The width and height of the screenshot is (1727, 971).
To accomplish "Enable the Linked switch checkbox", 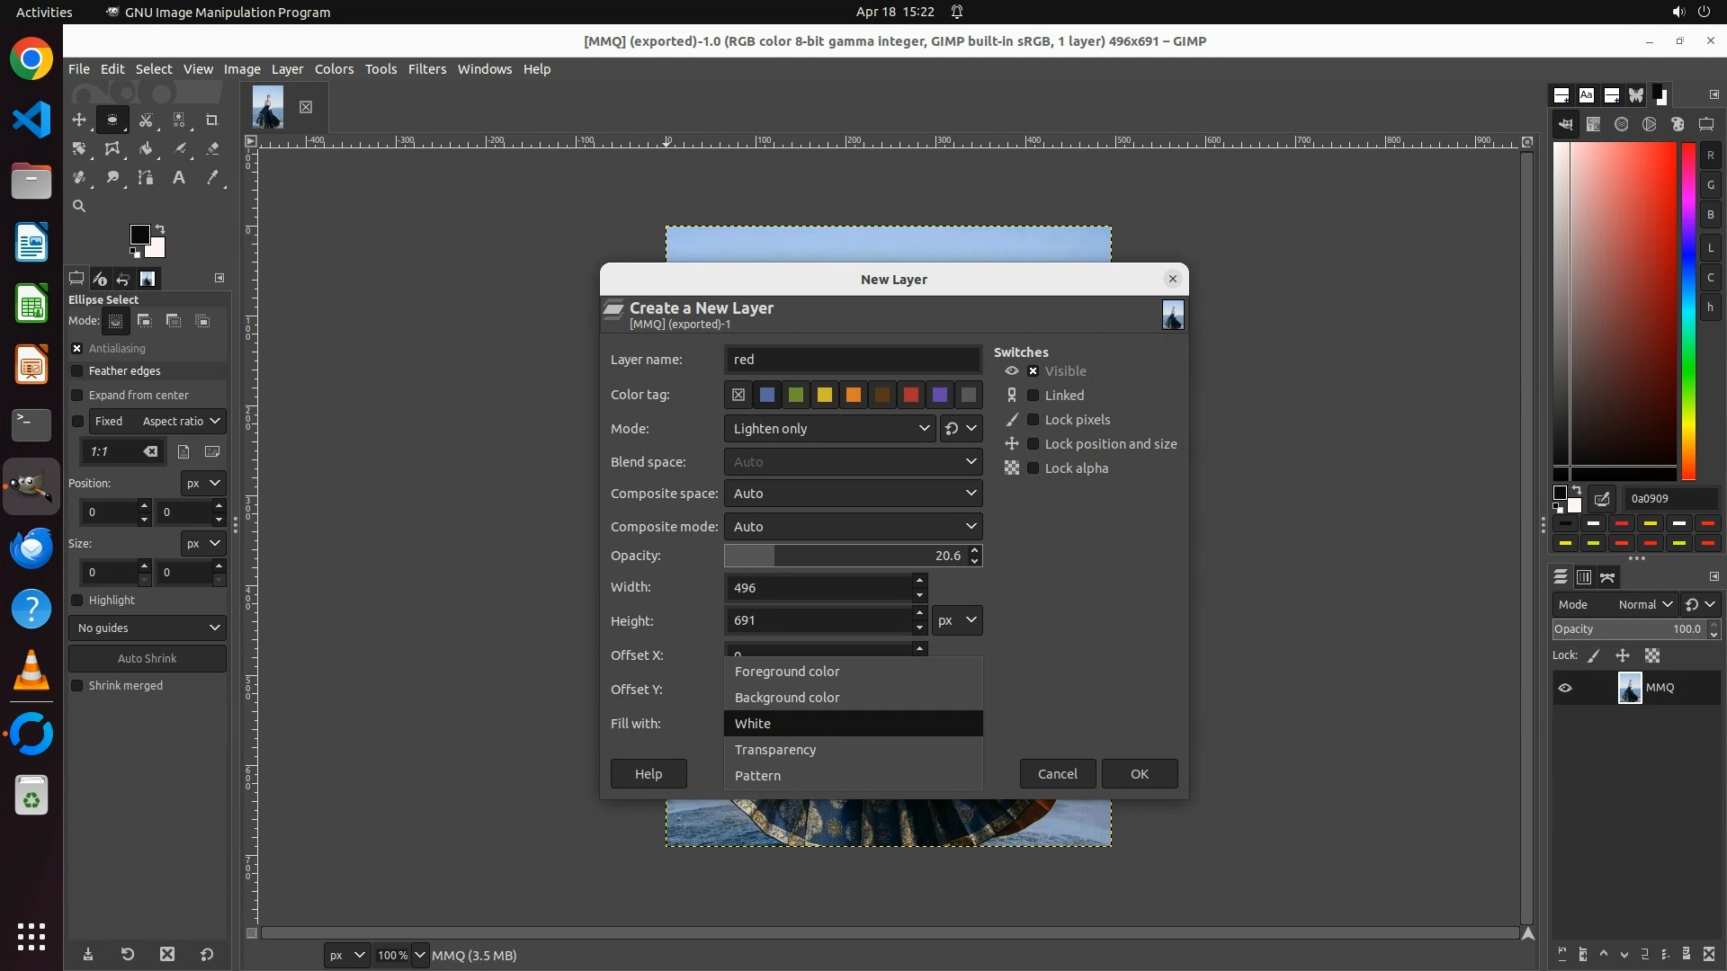I will pyautogui.click(x=1034, y=396).
